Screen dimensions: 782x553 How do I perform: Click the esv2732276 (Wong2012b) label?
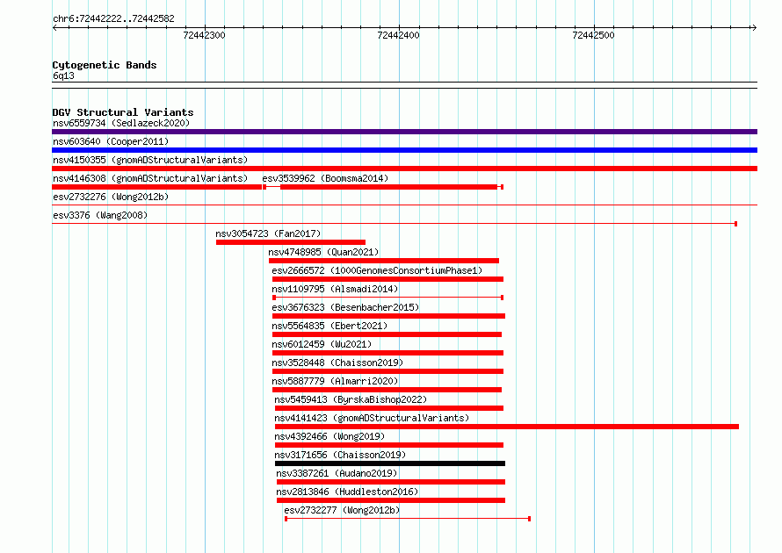coord(111,197)
